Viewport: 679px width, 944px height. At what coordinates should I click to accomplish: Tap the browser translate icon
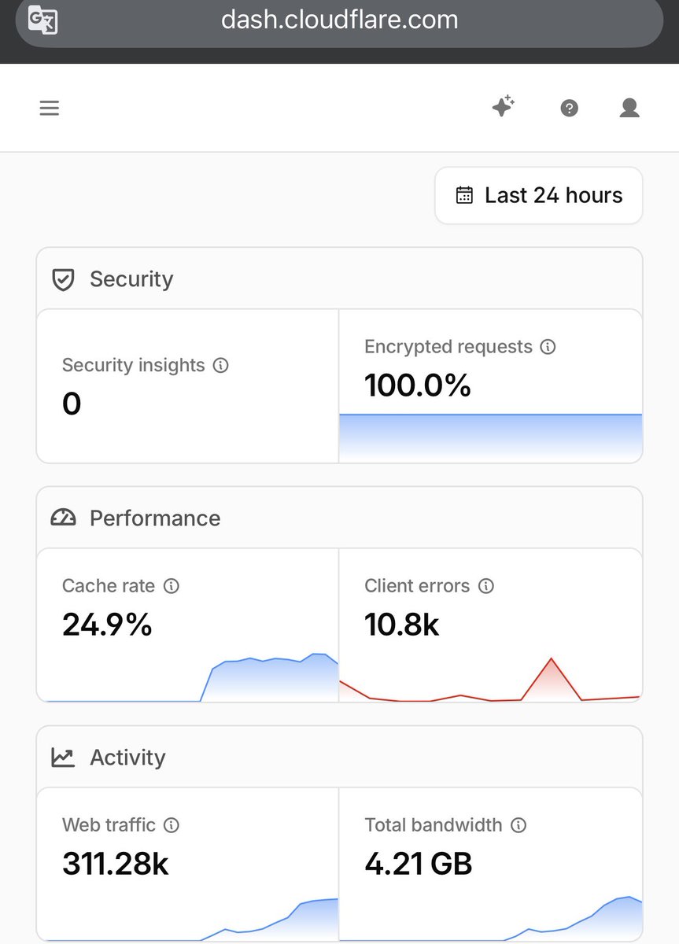click(x=42, y=19)
